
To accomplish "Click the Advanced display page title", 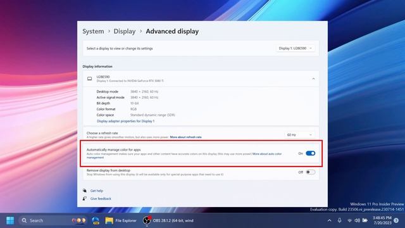I will pyautogui.click(x=172, y=31).
